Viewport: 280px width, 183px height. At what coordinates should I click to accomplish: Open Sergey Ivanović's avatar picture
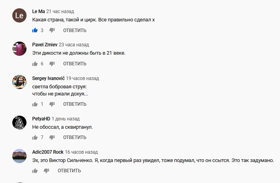[19, 82]
